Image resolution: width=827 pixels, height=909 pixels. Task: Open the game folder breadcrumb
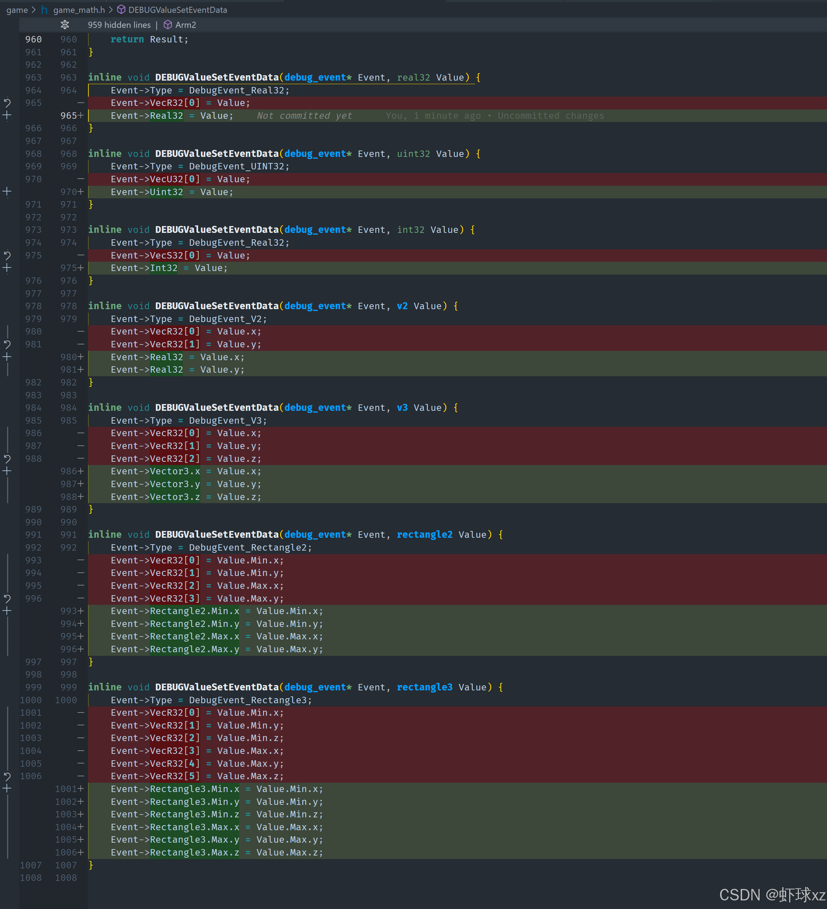pos(17,10)
